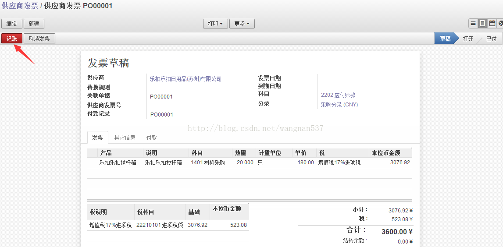This screenshot has height=247, width=503.
Task: Click 增值税17%进项税 in the invoice line
Action: pyautogui.click(x=339, y=163)
